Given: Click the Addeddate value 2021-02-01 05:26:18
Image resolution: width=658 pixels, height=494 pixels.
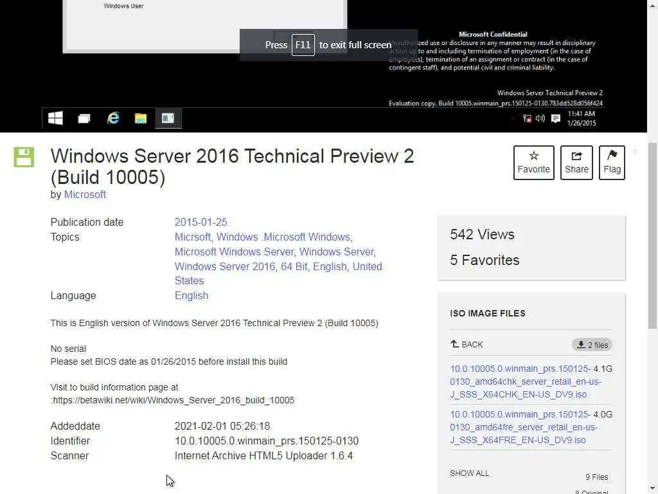Looking at the screenshot, I should (x=222, y=426).
